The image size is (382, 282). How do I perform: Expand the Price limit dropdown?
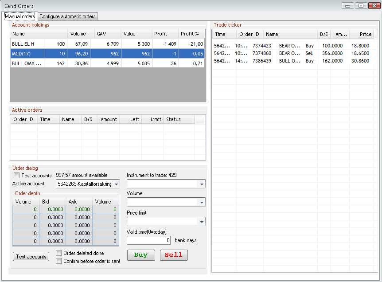pos(202,222)
